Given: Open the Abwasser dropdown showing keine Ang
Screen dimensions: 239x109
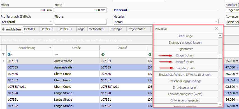Looking at the screenshot, I should (232, 22).
